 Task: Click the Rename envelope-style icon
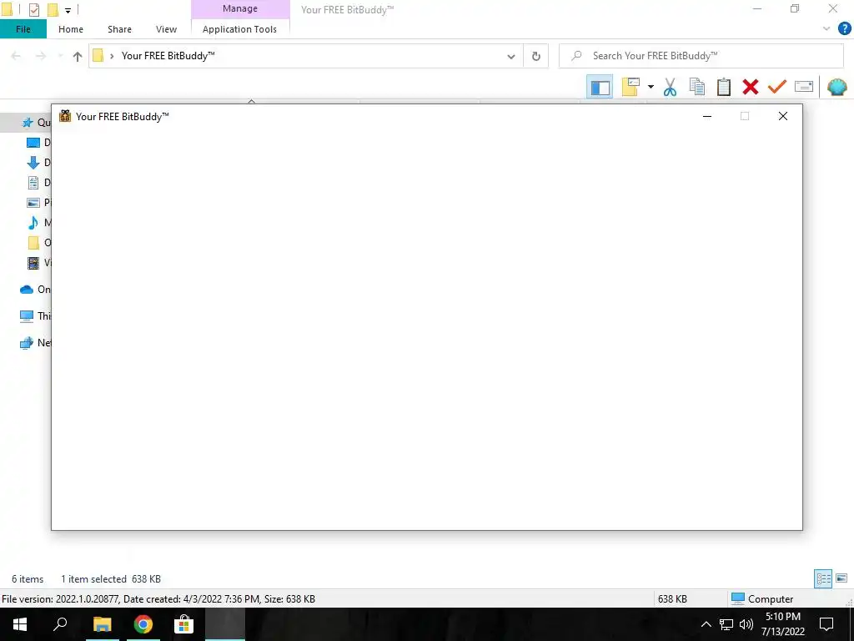tap(804, 87)
